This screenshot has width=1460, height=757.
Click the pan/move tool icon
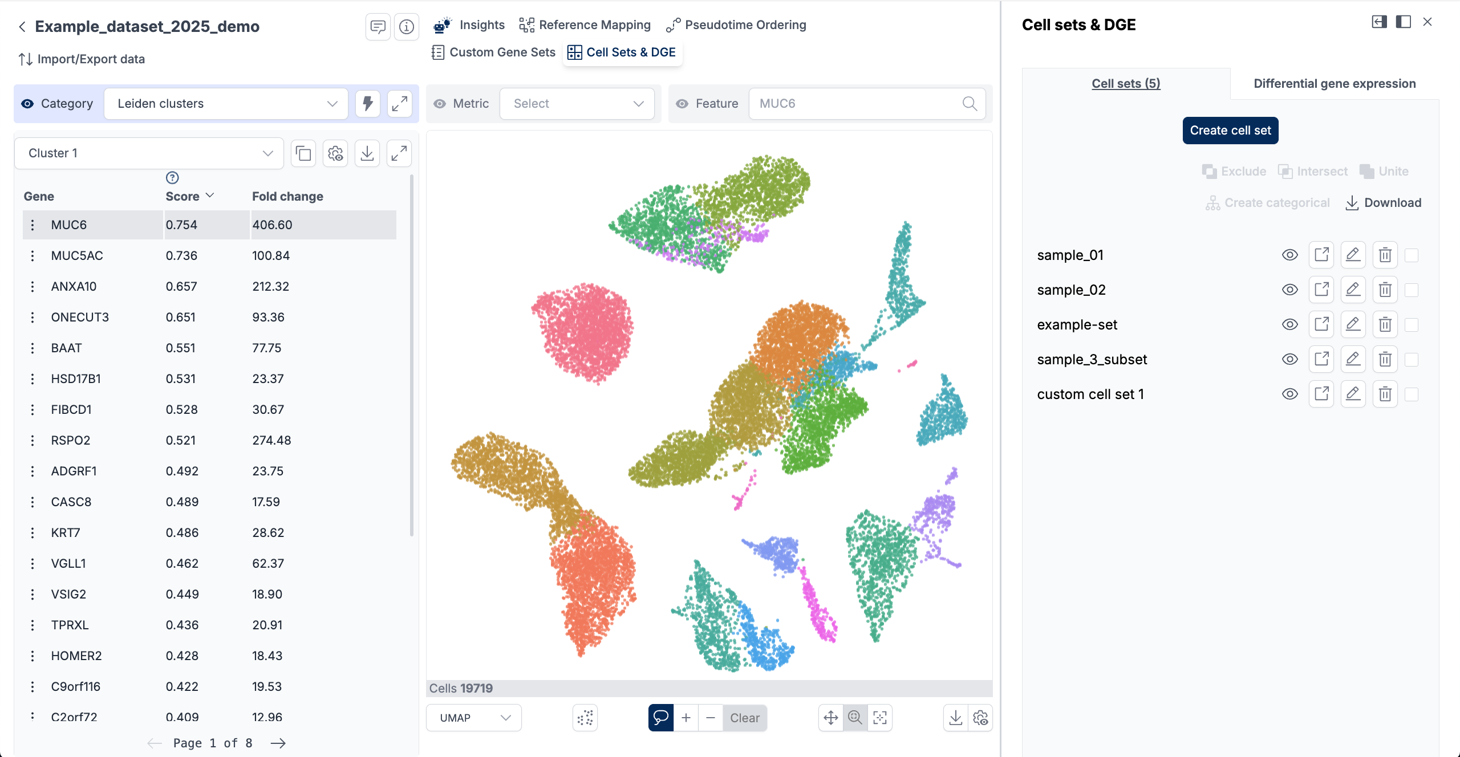point(831,718)
